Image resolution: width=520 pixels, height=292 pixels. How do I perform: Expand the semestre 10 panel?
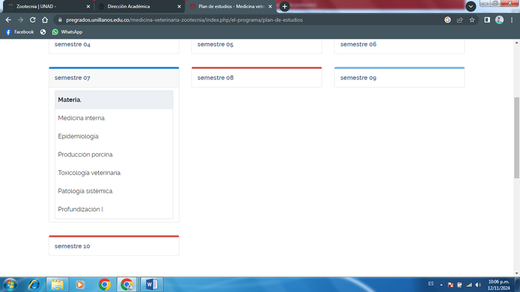click(72, 246)
